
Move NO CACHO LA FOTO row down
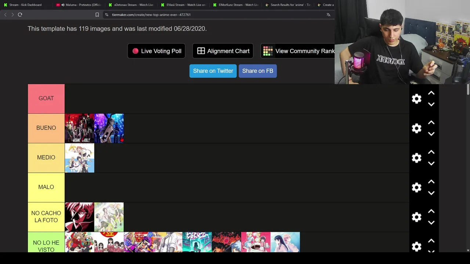pos(431,223)
